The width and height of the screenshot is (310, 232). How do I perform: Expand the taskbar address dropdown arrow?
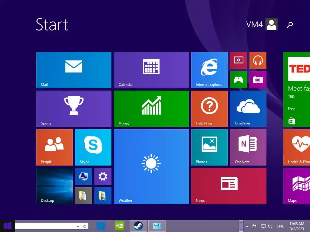click(78, 227)
